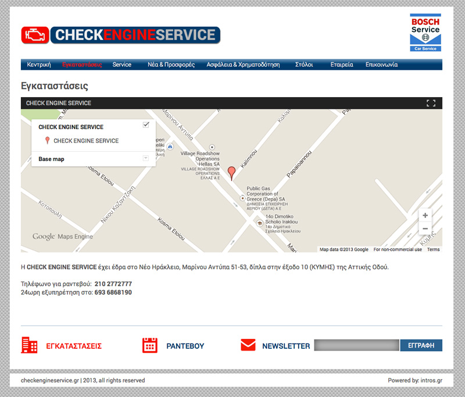
Task: Go to Επικοινωνία menu page
Action: pyautogui.click(x=381, y=65)
